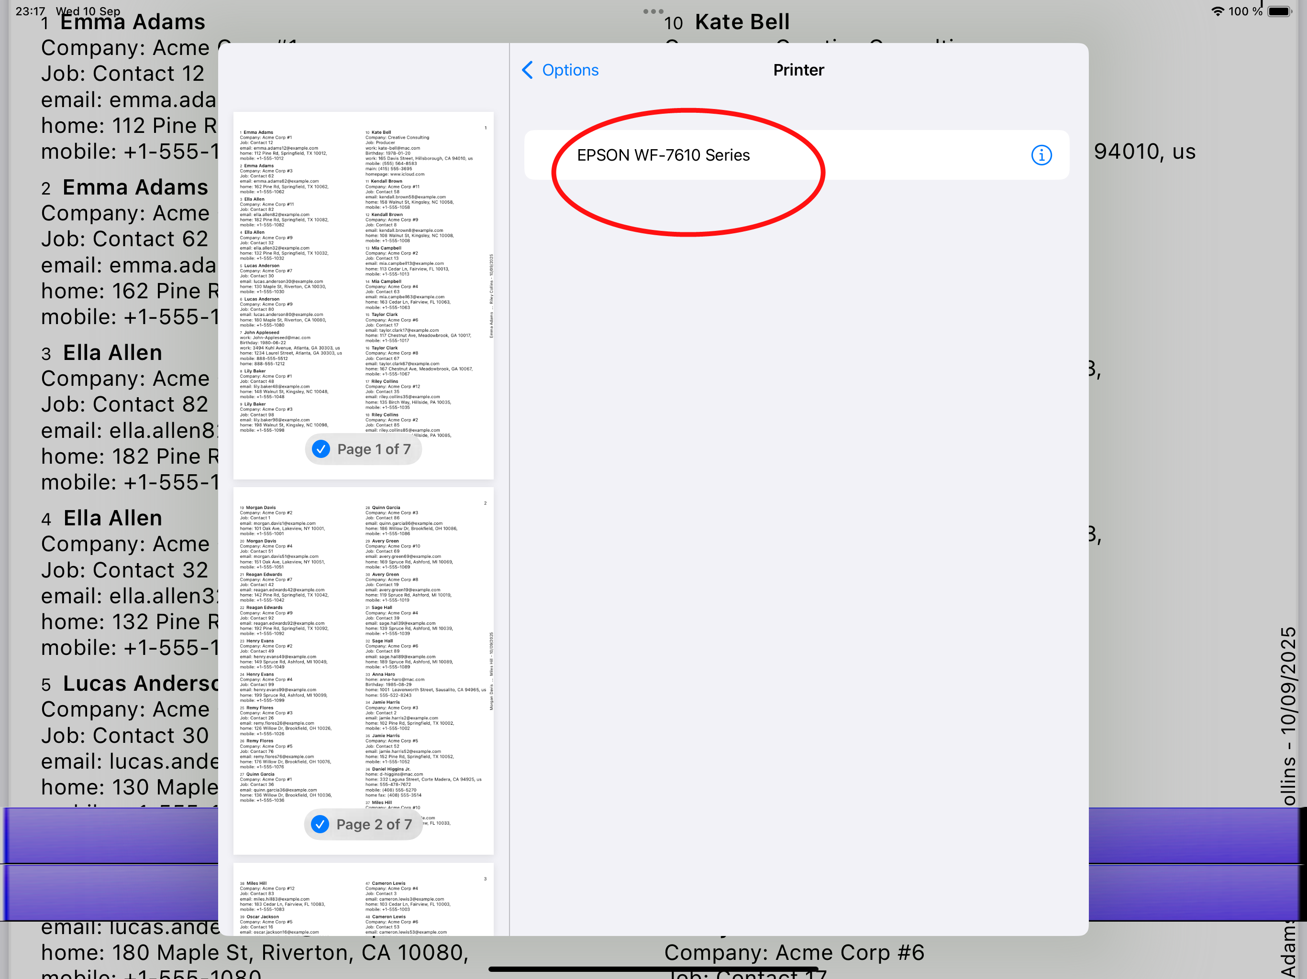This screenshot has width=1307, height=979.
Task: Tap the Wed 10 Sep date
Action: click(88, 11)
